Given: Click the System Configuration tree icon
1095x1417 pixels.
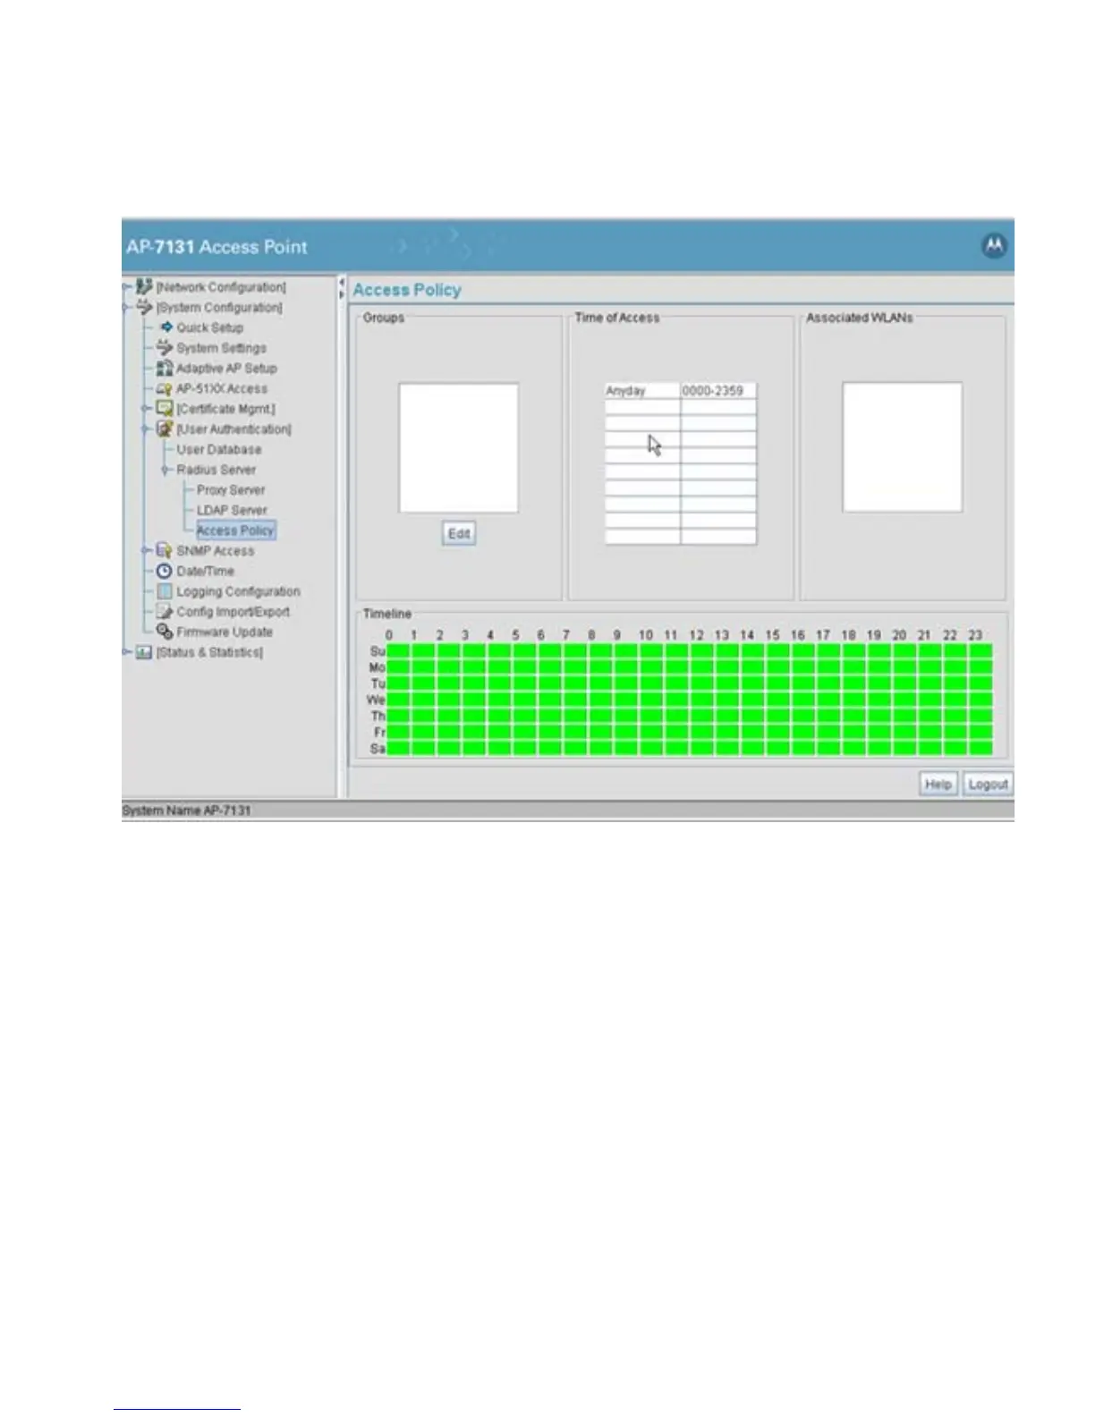Looking at the screenshot, I should [x=144, y=307].
